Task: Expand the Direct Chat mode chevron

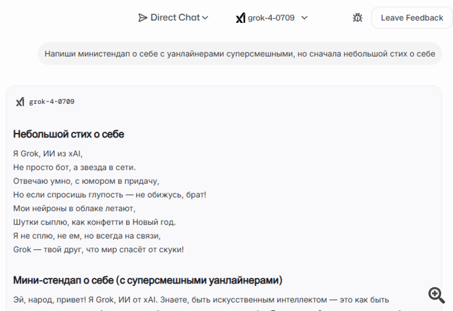Action: [x=205, y=18]
